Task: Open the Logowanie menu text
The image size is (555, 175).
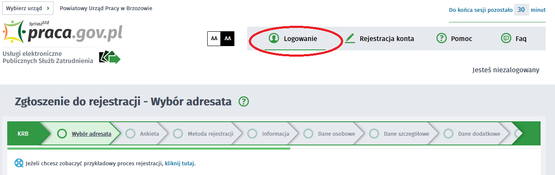Action: 301,38
